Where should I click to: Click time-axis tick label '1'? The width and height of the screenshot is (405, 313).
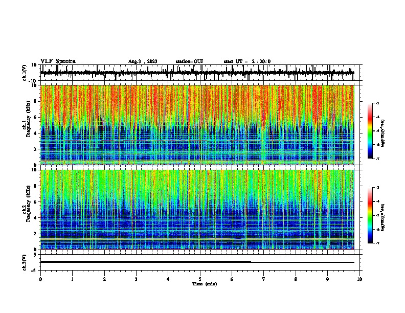pos(72,279)
